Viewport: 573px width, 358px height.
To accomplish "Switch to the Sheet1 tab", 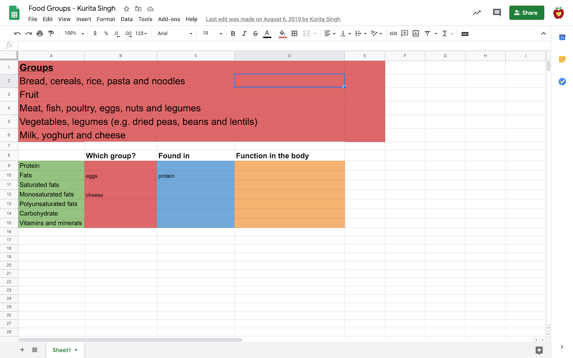I will [x=62, y=349].
